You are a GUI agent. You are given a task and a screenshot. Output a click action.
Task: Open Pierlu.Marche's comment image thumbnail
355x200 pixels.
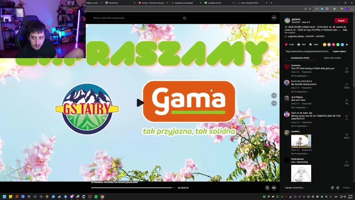click(301, 173)
